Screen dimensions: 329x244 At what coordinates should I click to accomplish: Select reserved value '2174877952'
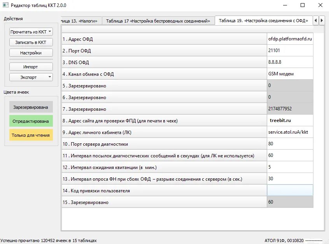point(290,109)
